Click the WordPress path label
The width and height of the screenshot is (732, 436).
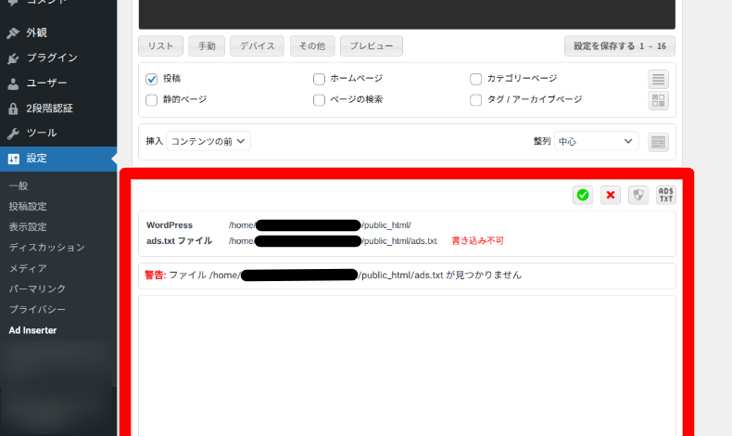[x=170, y=225]
